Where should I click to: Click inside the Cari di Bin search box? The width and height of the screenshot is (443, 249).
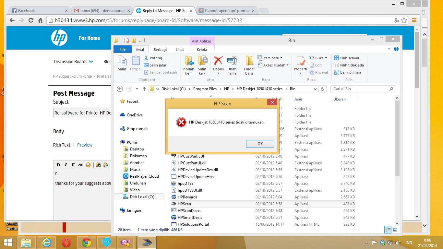[x=360, y=89]
